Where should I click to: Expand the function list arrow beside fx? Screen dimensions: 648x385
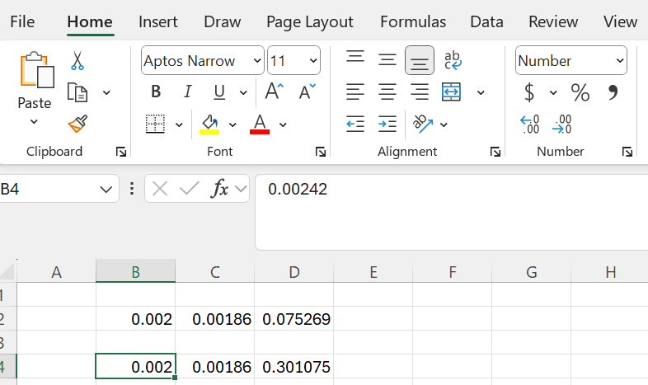point(241,189)
